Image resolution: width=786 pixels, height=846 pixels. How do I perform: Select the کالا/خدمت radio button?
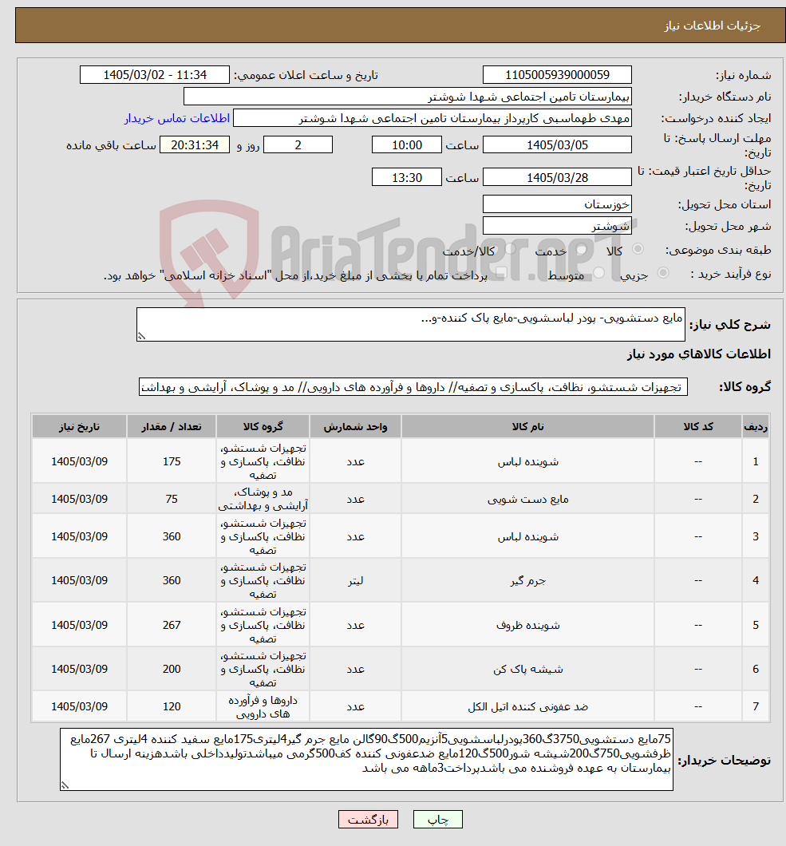click(x=510, y=249)
